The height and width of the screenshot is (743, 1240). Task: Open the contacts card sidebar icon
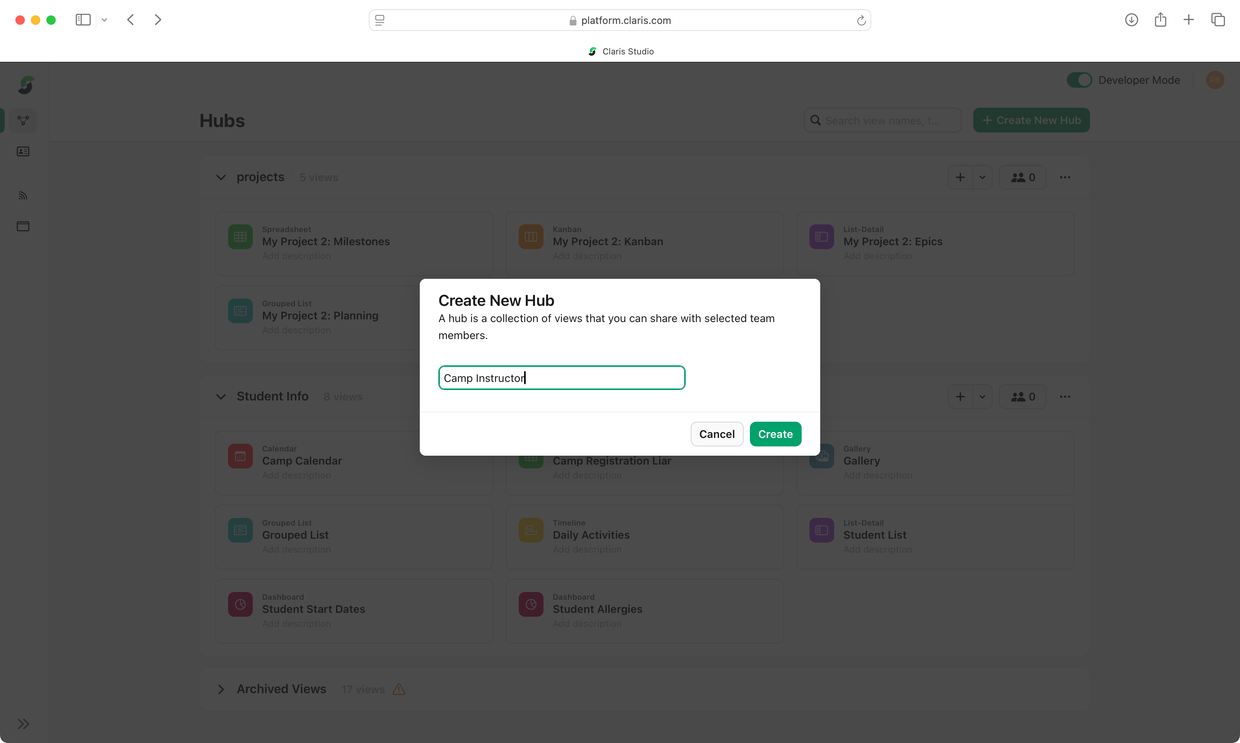coord(23,151)
